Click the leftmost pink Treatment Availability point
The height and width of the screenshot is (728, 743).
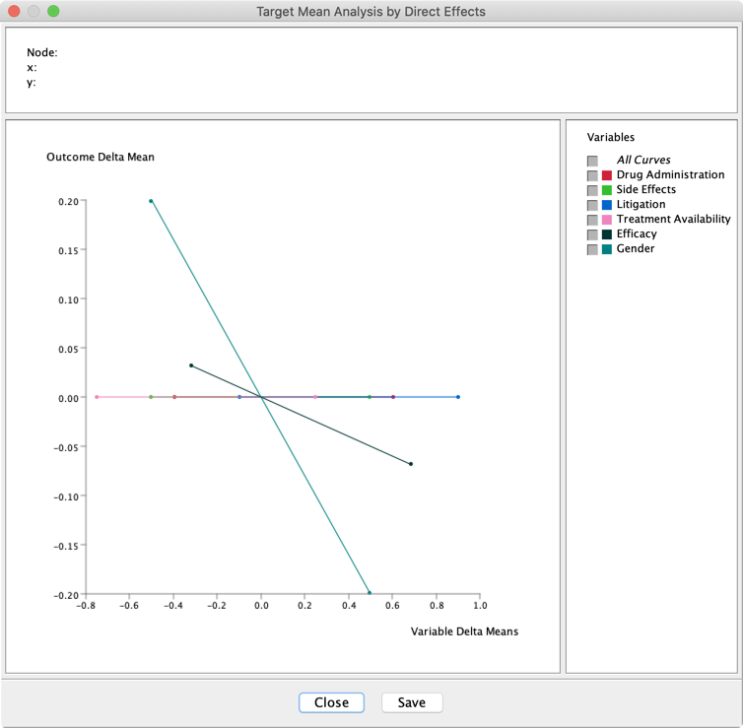coord(97,397)
